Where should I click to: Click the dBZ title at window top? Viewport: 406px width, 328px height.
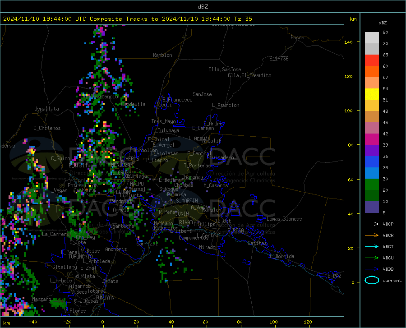[203, 7]
